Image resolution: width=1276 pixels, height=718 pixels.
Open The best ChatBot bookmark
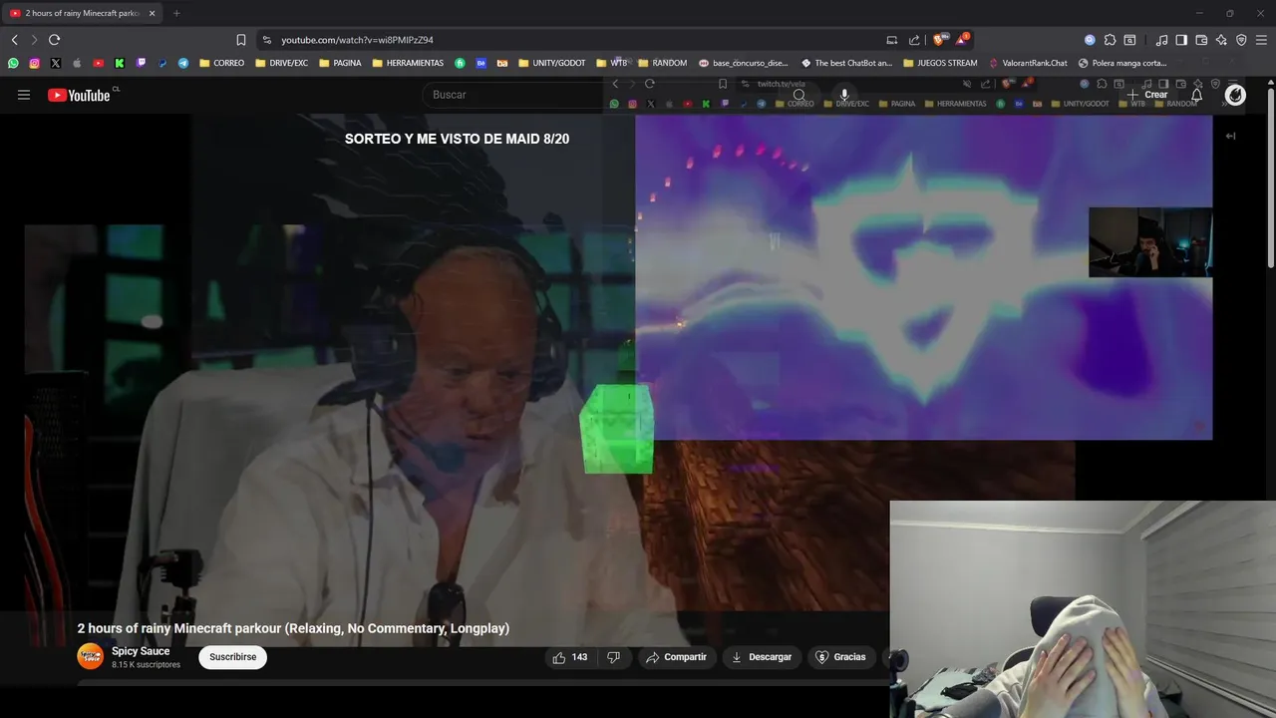click(846, 63)
